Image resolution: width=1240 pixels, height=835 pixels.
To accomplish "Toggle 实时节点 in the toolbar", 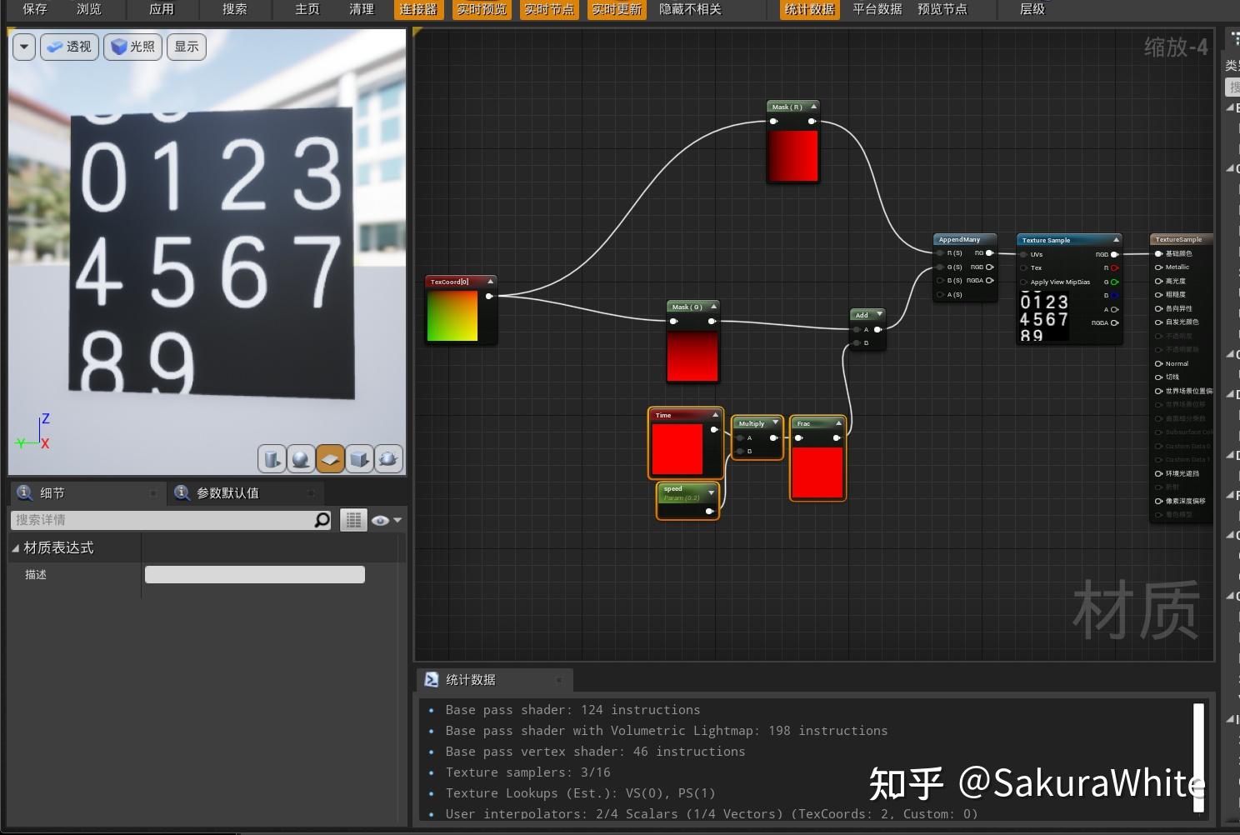I will (x=548, y=10).
